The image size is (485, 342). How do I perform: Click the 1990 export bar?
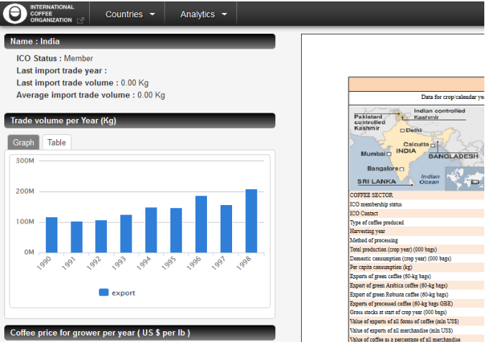pos(52,235)
